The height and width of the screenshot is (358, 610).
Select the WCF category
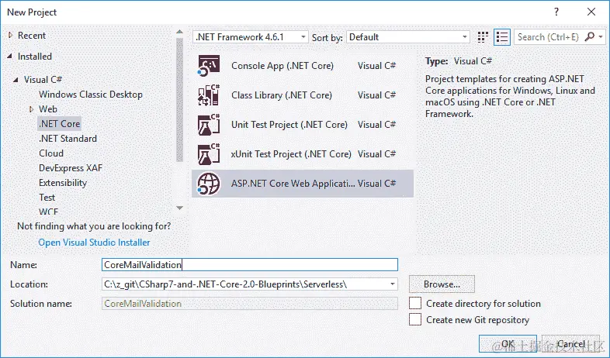[x=48, y=212]
